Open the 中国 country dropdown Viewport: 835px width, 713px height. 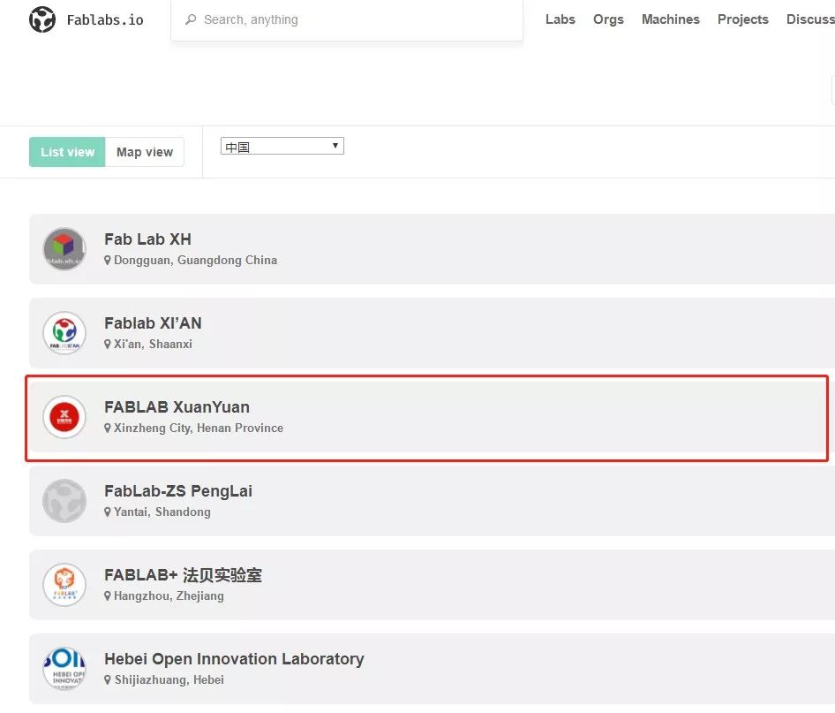click(x=282, y=146)
